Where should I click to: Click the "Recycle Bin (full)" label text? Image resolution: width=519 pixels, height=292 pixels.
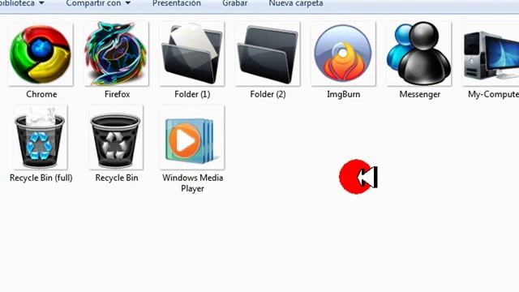click(41, 178)
